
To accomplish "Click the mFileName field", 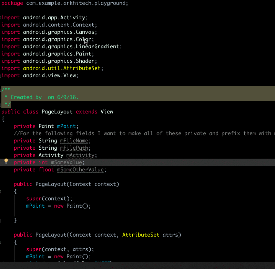I will tap(74, 141).
